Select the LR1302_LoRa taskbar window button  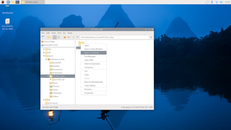[32, 2]
